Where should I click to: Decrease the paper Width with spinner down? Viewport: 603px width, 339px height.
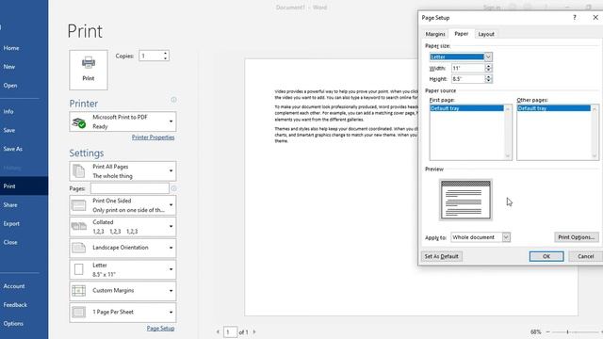pos(488,71)
